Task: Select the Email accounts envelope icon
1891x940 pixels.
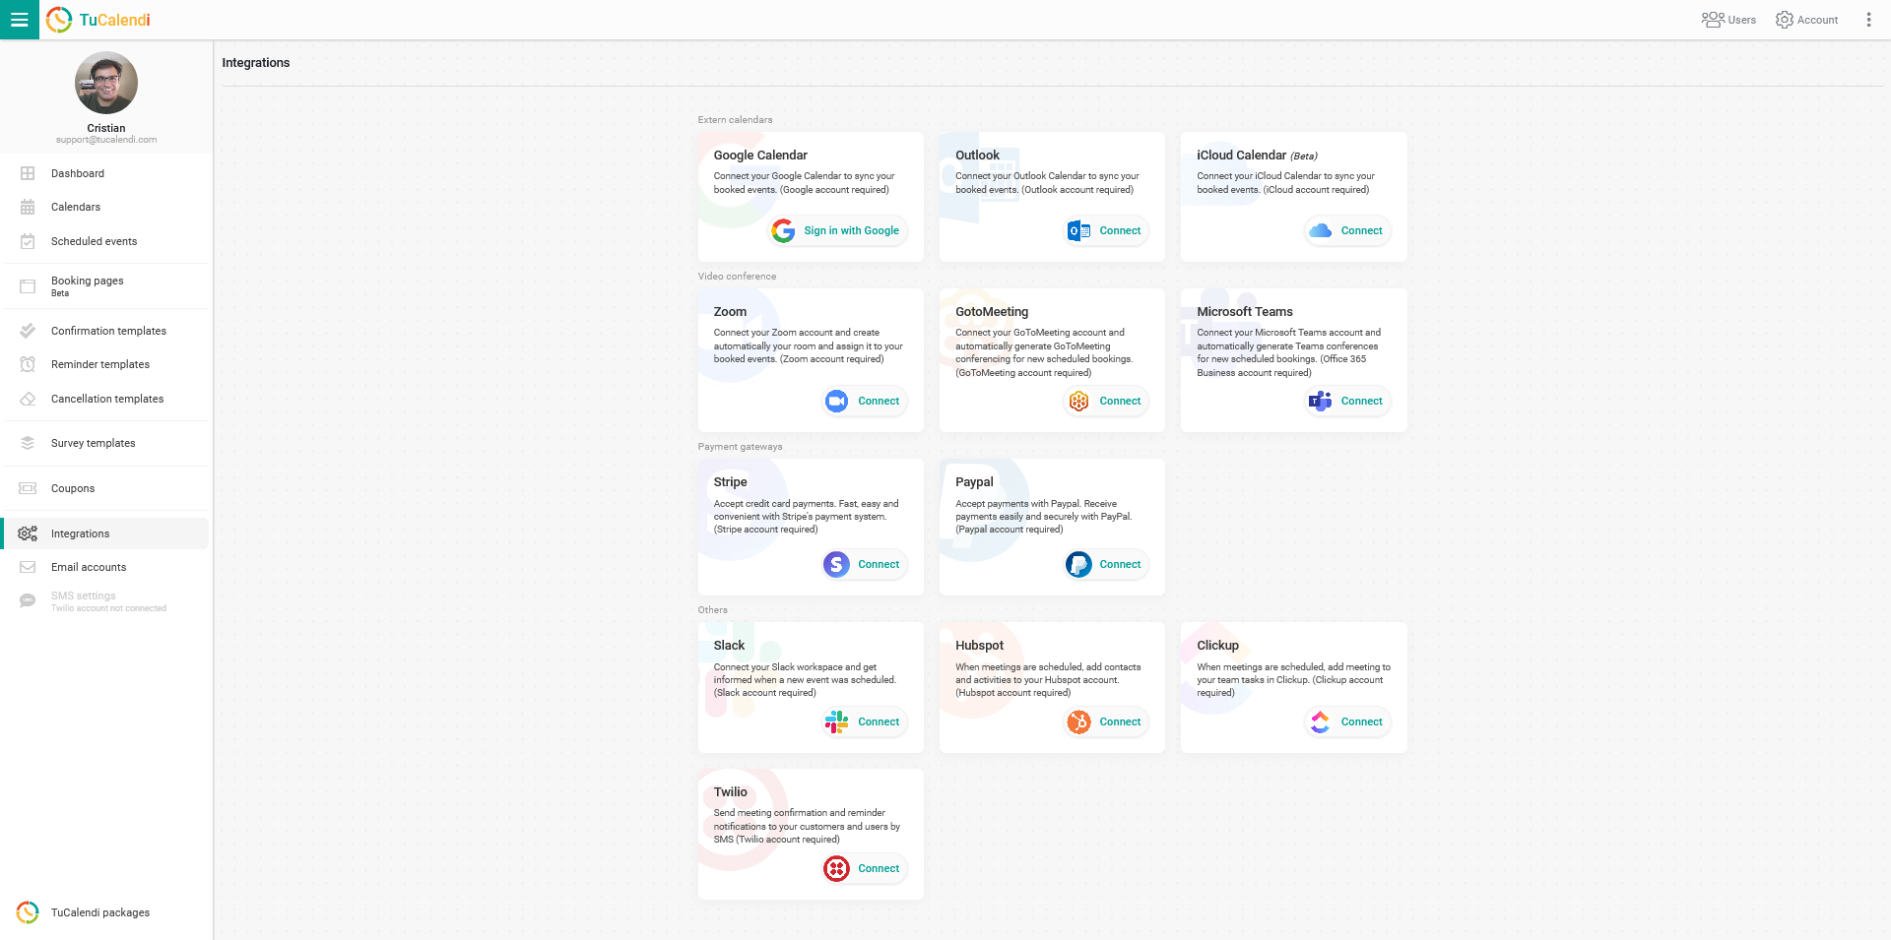Action: pos(28,567)
